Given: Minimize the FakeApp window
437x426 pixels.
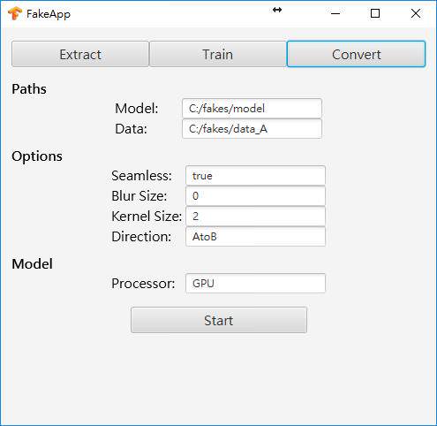Looking at the screenshot, I should pyautogui.click(x=335, y=13).
